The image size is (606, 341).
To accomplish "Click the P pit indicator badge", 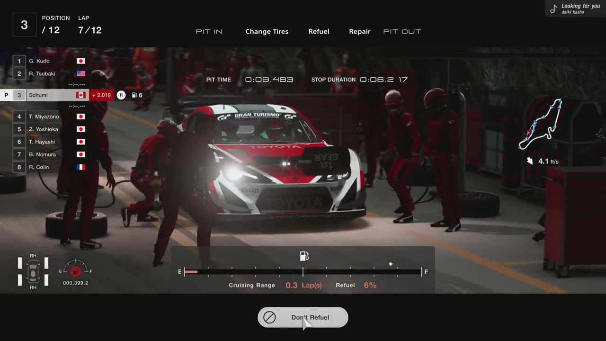I will click(6, 95).
